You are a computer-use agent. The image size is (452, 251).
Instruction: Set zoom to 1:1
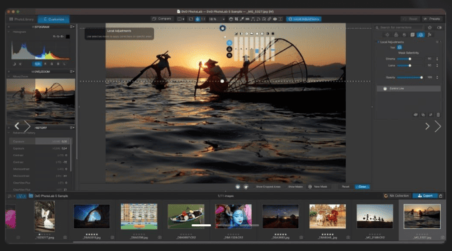pyautogui.click(x=203, y=19)
